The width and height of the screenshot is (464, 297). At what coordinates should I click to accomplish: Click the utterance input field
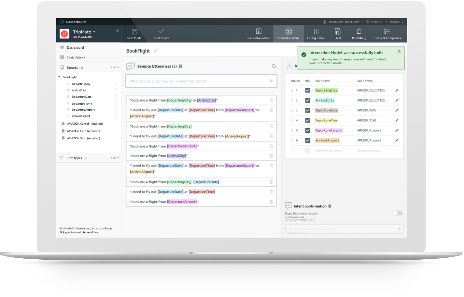(x=201, y=81)
